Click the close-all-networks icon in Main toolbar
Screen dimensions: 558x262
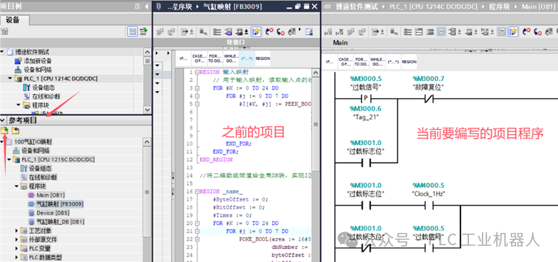pos(430,32)
